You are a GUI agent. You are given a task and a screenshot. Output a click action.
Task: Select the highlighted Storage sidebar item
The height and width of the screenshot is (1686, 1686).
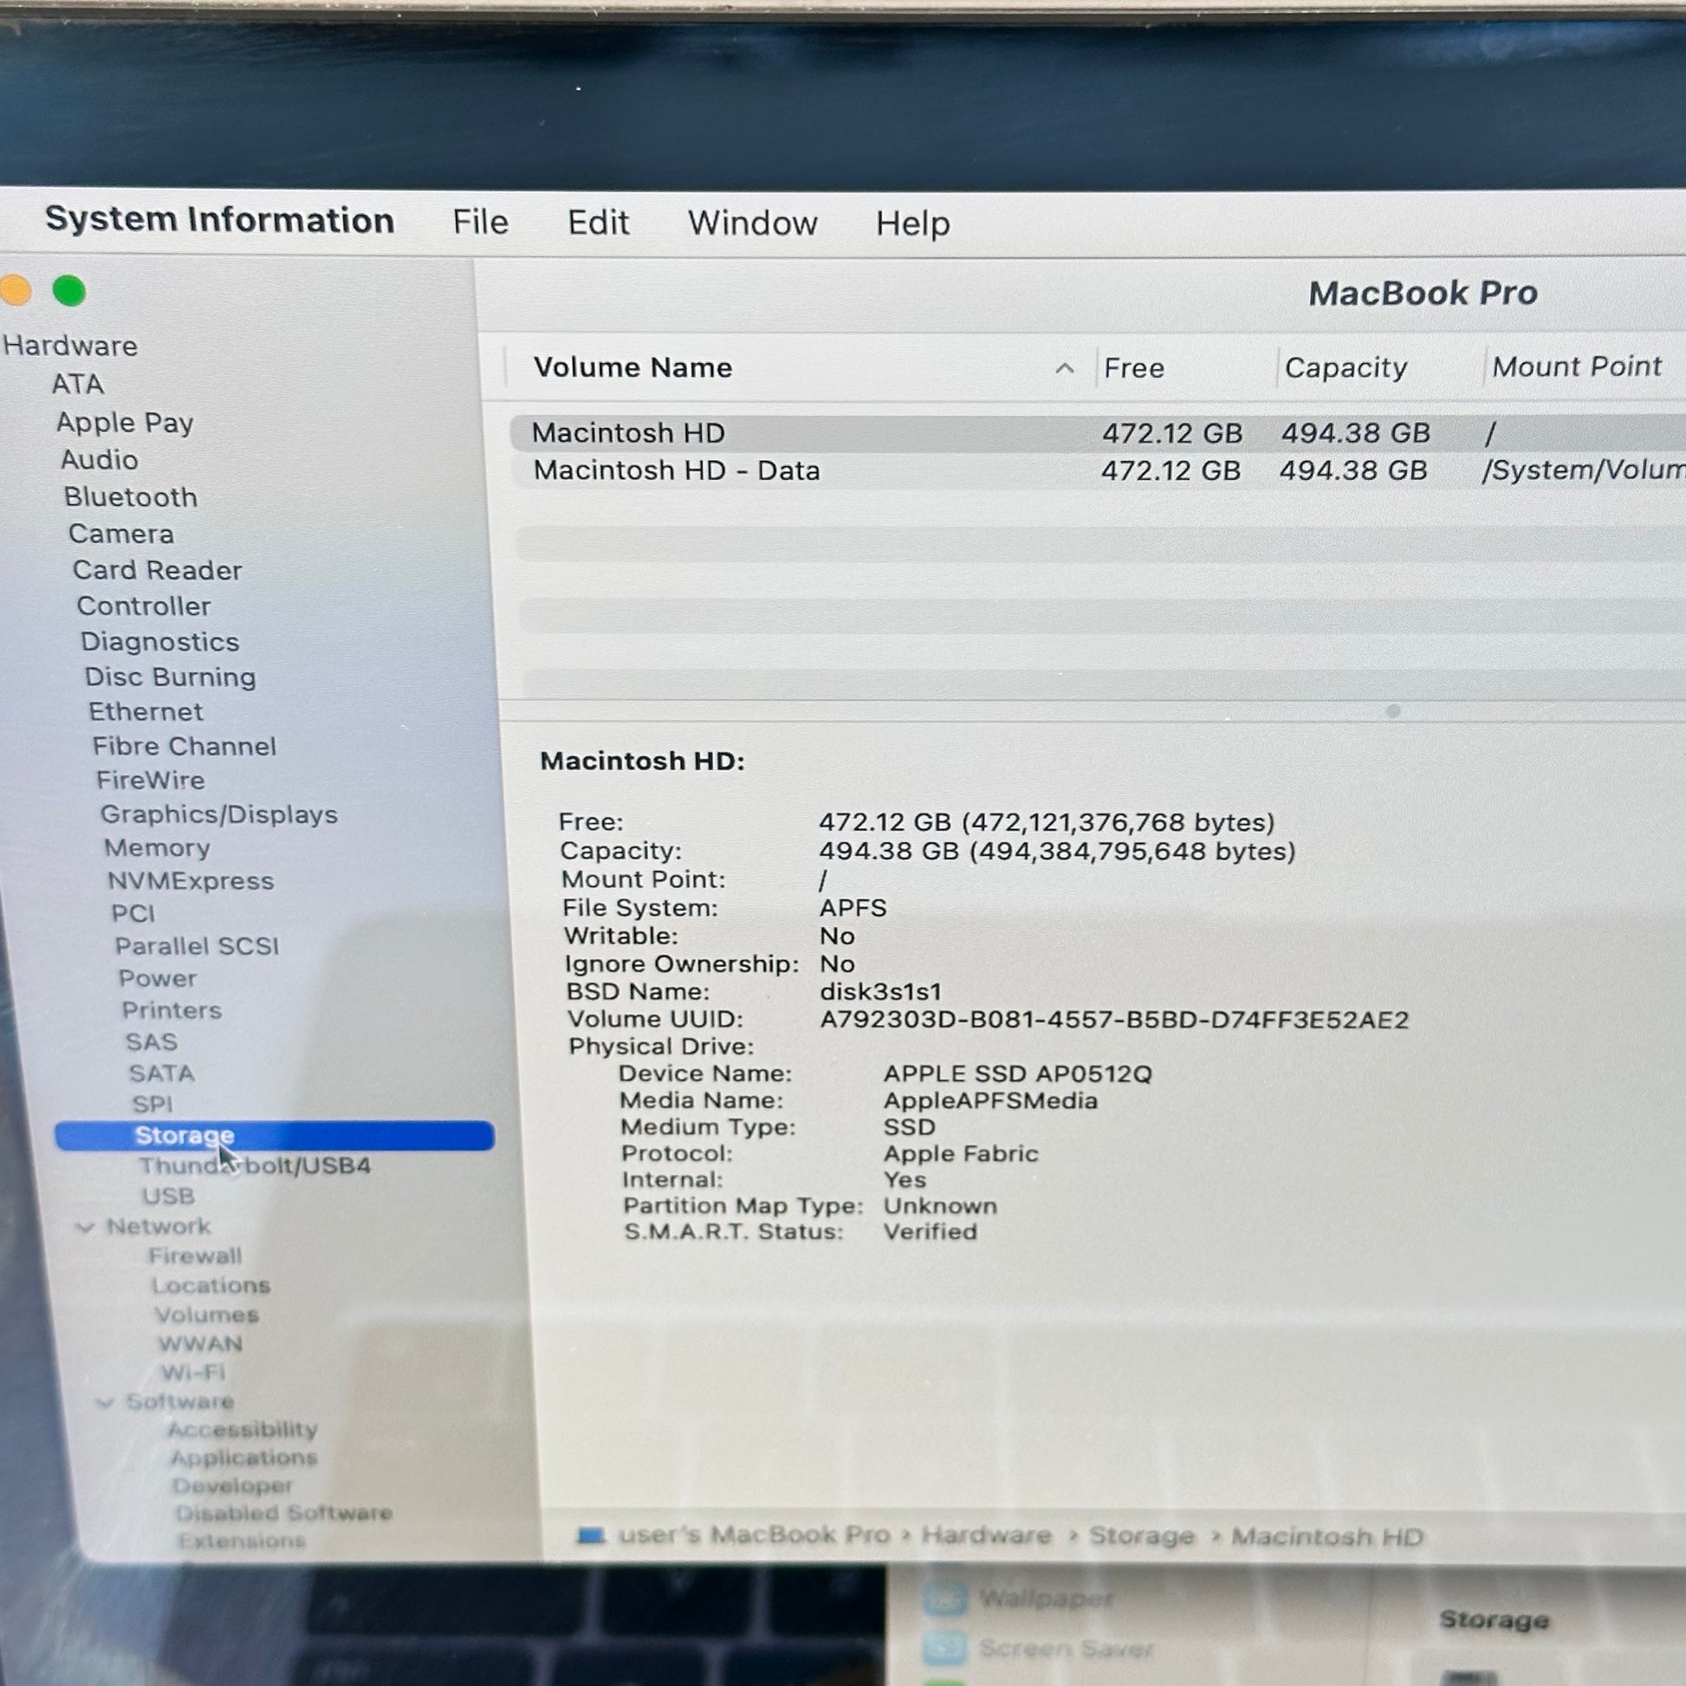(x=274, y=1135)
